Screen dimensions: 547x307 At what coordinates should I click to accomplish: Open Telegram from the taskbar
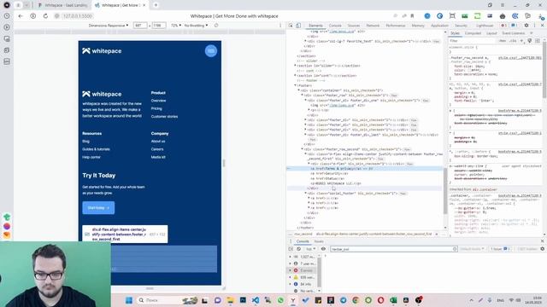coord(344,300)
